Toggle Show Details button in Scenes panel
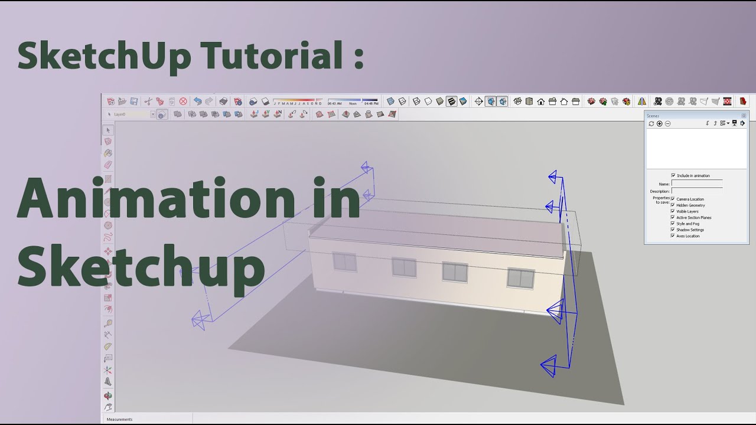756x425 pixels. coord(734,123)
